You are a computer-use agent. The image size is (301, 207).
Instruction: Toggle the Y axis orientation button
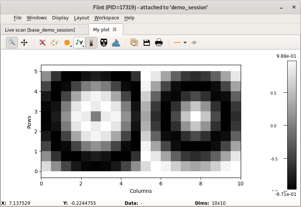pos(79,42)
